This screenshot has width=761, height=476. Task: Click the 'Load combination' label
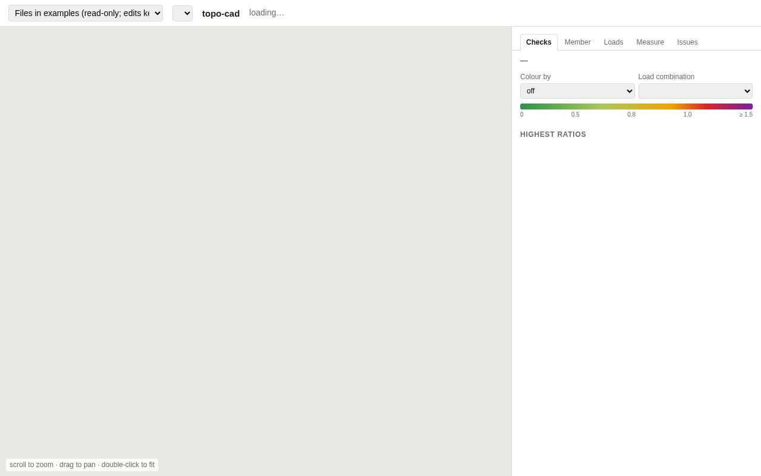(666, 77)
